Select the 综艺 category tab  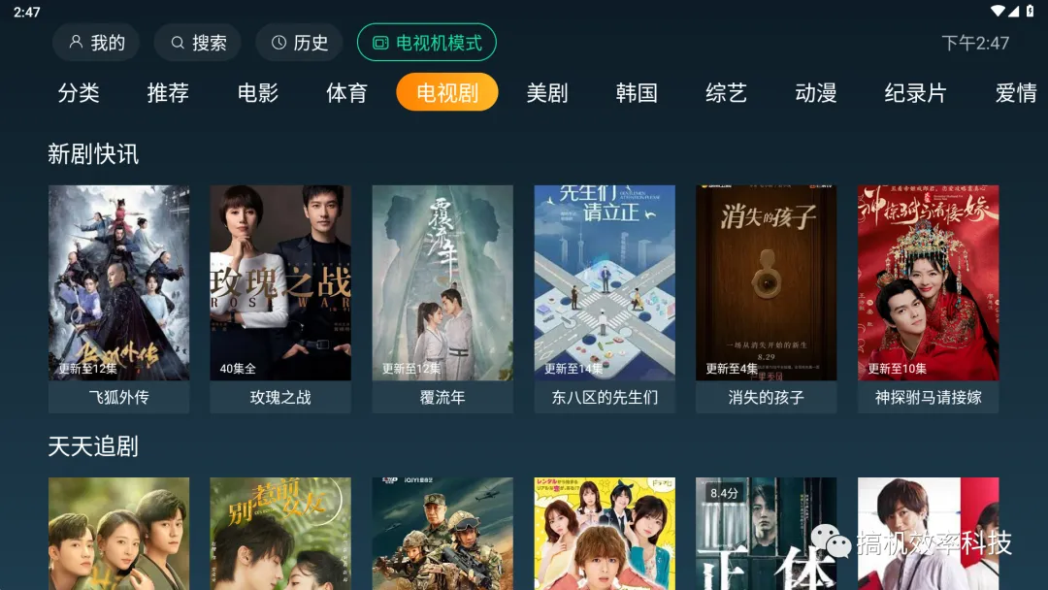[x=726, y=92]
